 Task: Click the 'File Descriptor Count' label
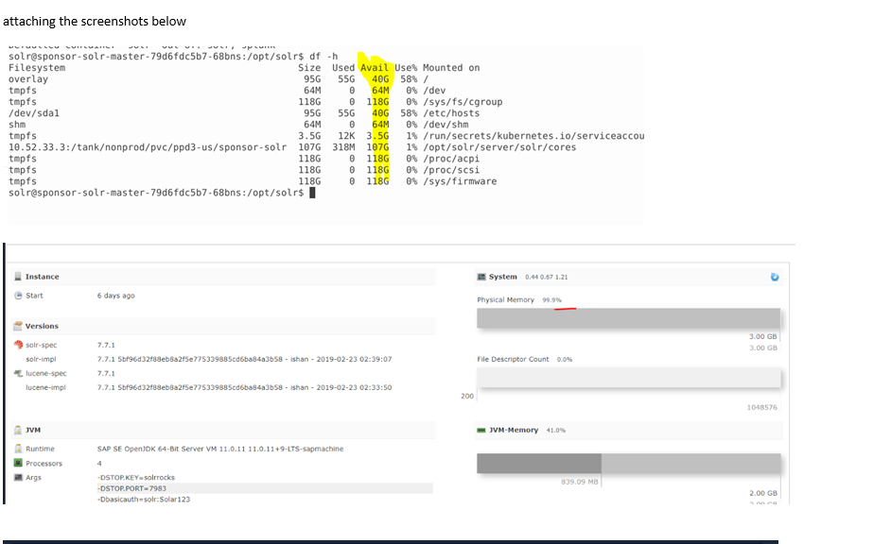(513, 359)
